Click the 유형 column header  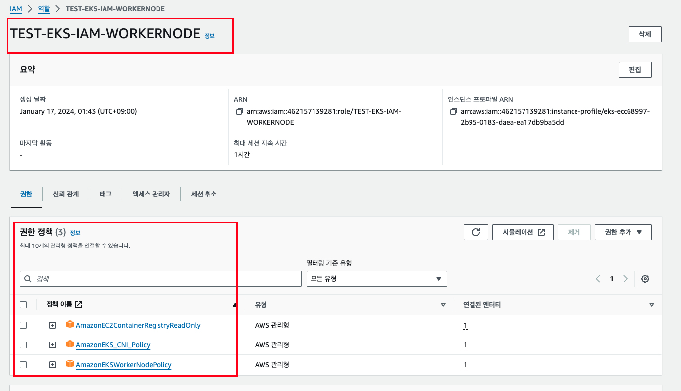tap(261, 305)
